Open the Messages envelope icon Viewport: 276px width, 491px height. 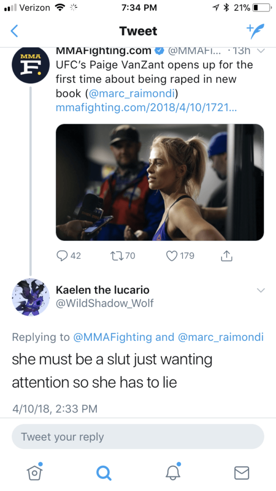pyautogui.click(x=242, y=472)
